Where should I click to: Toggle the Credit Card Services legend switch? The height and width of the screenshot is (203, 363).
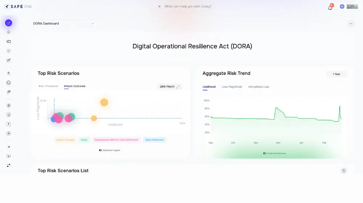coord(265,153)
